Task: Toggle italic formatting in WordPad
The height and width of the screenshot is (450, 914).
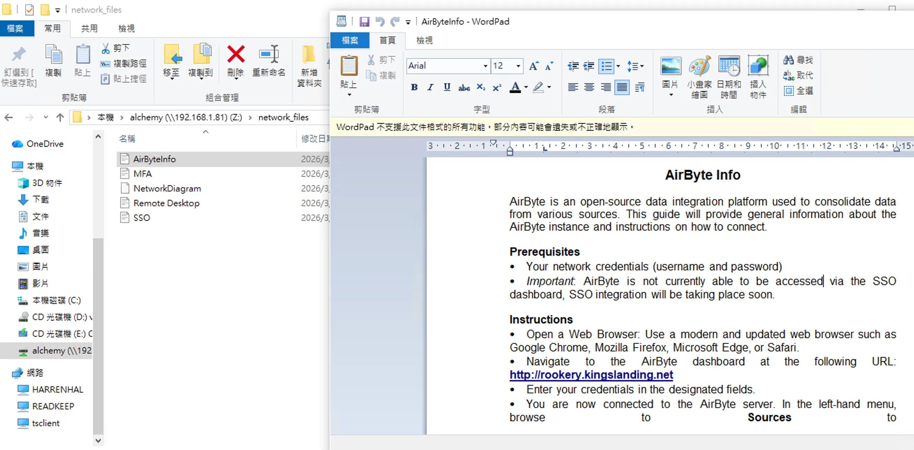Action: pos(430,87)
